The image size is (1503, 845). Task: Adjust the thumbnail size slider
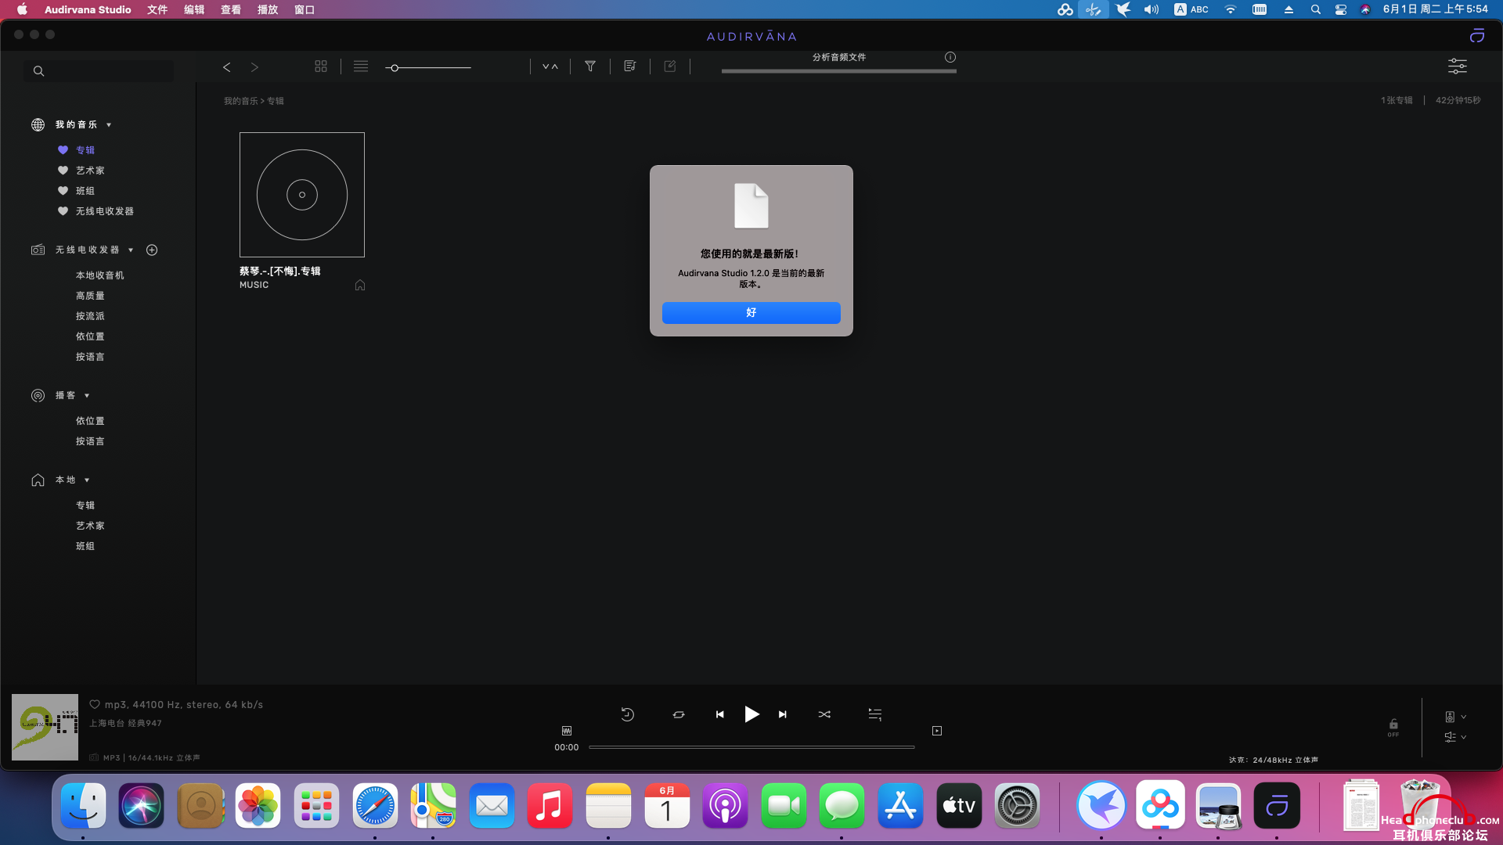(x=428, y=68)
